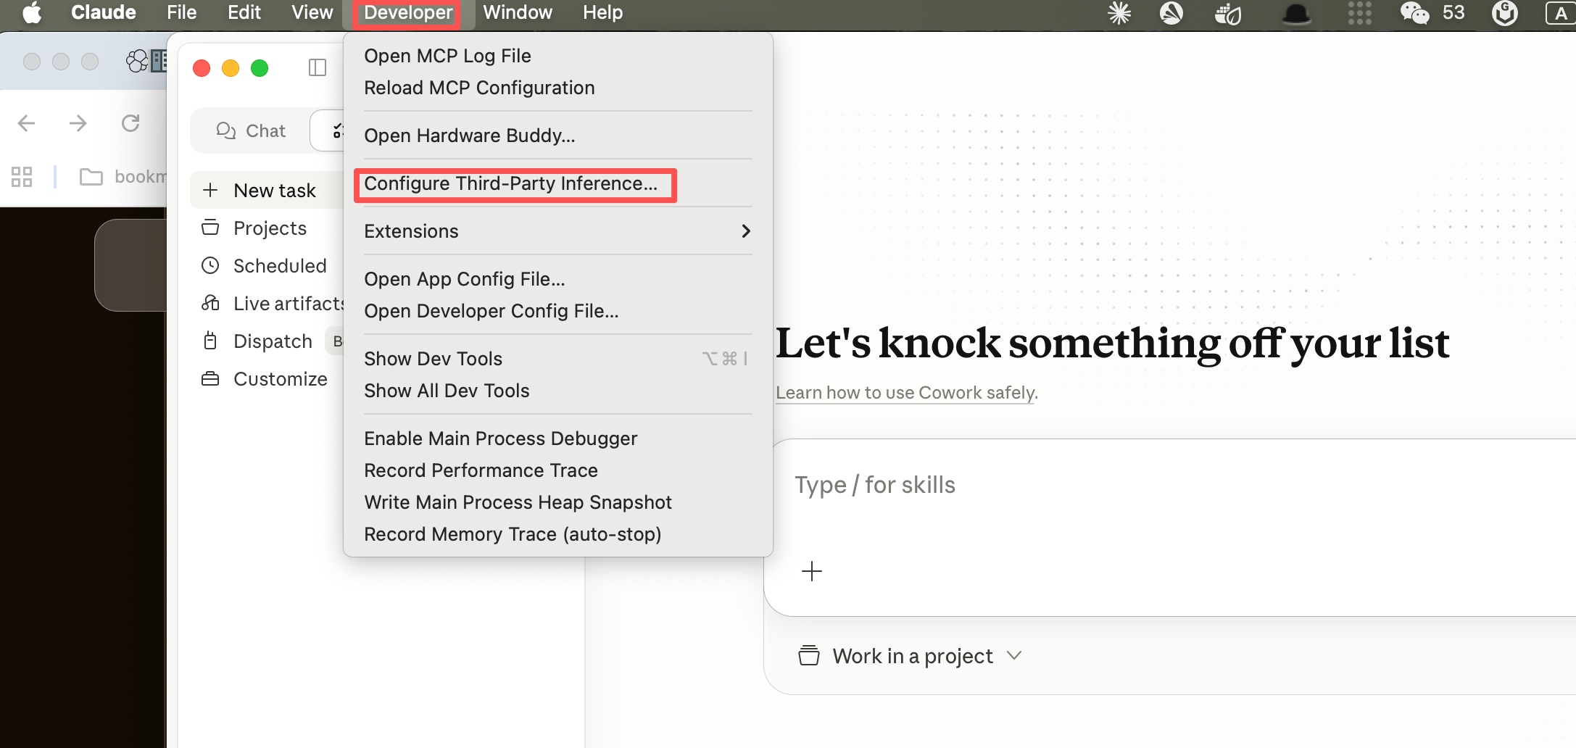Open apps grid icon in background browser
Screen dimensions: 1576x748
click(22, 177)
